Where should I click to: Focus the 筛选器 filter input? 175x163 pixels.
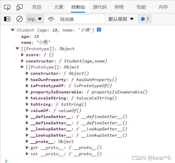pos(81,19)
